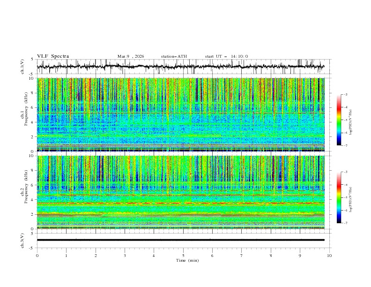The height and width of the screenshot is (287, 371).
Task: Click time axis tick label "10"
Action: tap(329, 256)
